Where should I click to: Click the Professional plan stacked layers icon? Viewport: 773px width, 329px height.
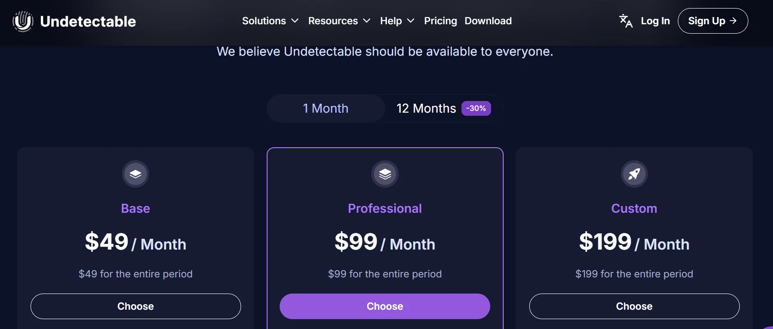(x=385, y=174)
